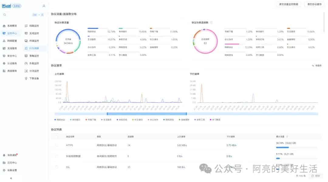328x182 pixels.
Task: Click the 策略监控 submenu icon
Action: pyautogui.click(x=26, y=56)
